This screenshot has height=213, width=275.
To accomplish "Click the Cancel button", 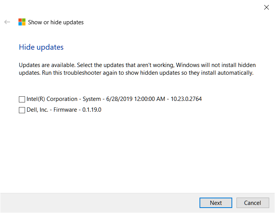I will pos(253,203).
